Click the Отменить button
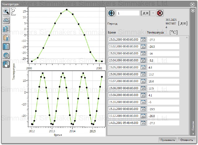Screen dimensions: 198x145 pyautogui.click(x=187, y=140)
